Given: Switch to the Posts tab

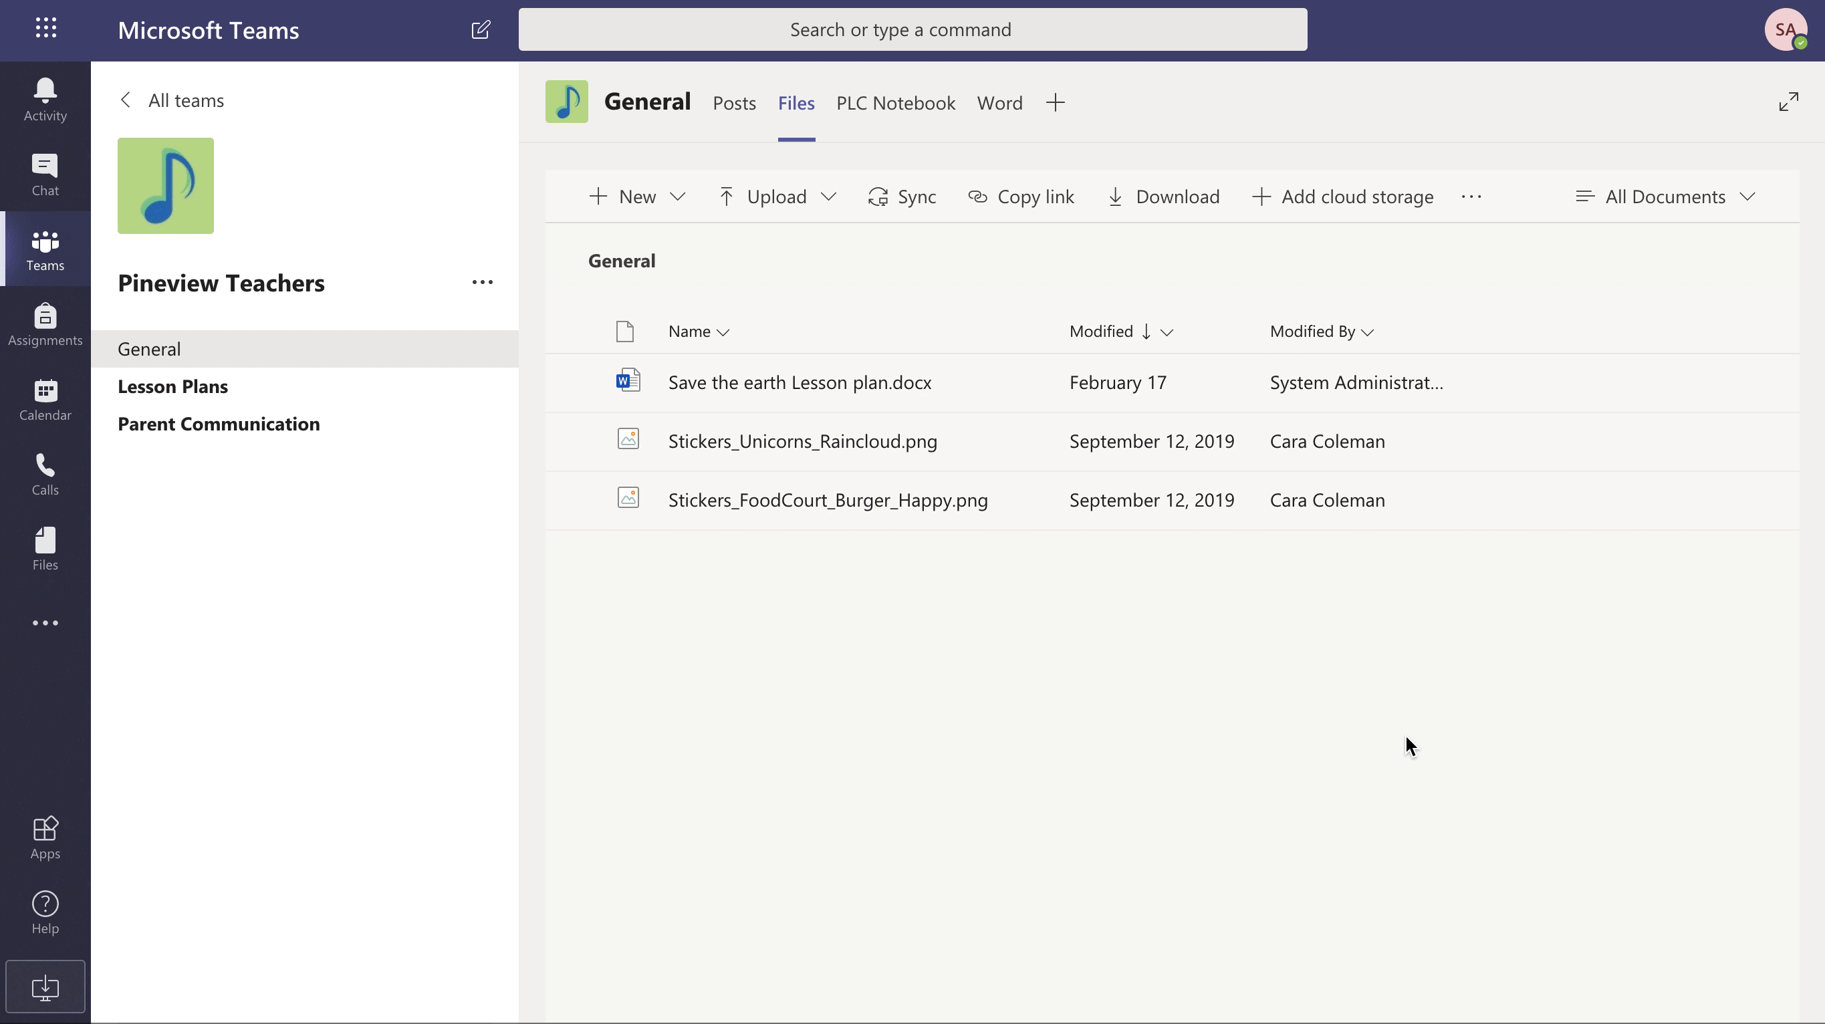Looking at the screenshot, I should tap(734, 103).
